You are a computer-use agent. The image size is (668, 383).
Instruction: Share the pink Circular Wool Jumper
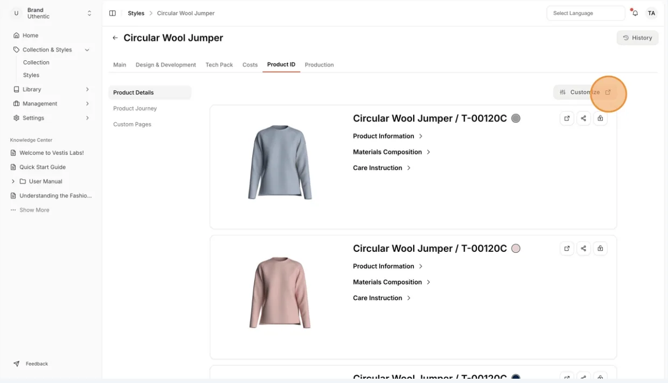click(x=583, y=249)
